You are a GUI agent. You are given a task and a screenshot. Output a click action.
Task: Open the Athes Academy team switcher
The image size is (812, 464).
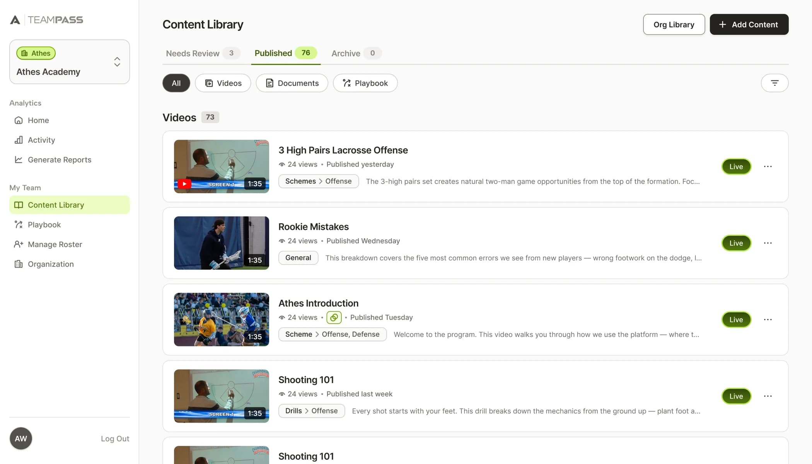(70, 62)
